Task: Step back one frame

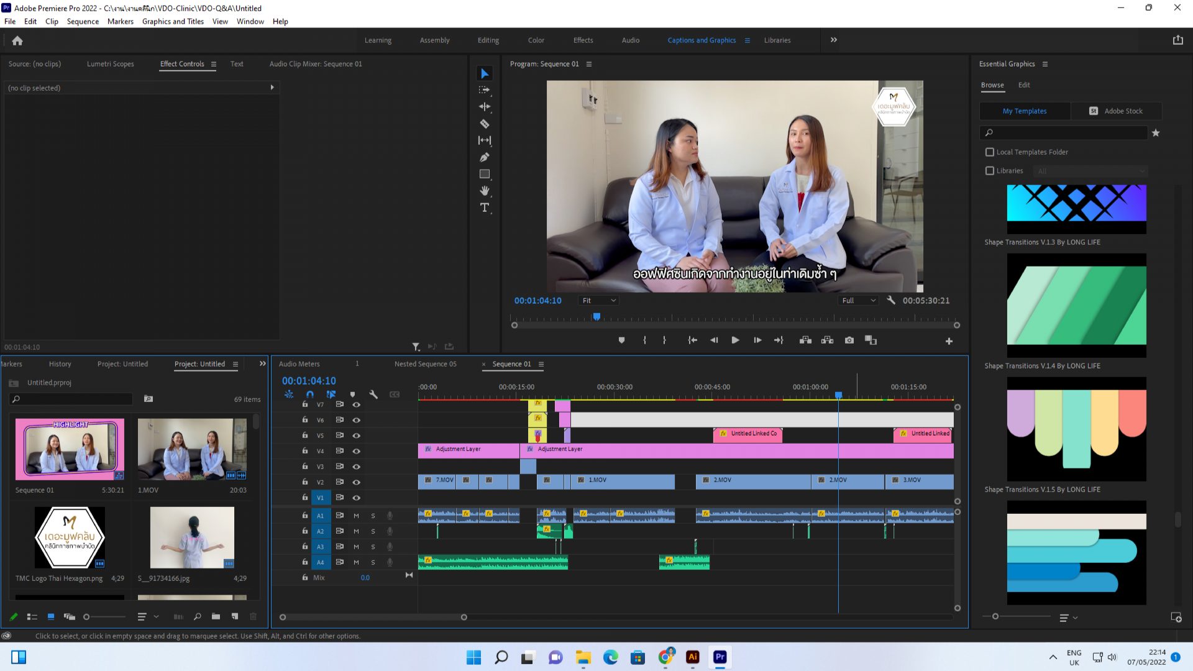Action: (714, 340)
